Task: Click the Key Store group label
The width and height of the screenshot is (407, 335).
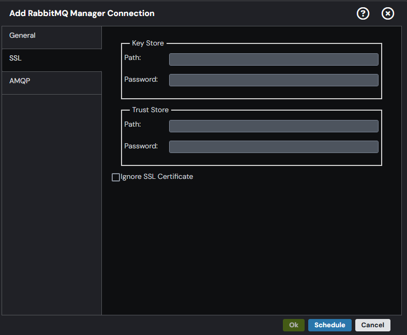Action: pos(148,43)
